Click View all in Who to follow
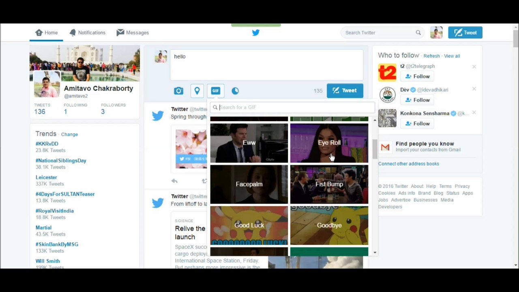Viewport: 519px width, 292px height. 452,56
